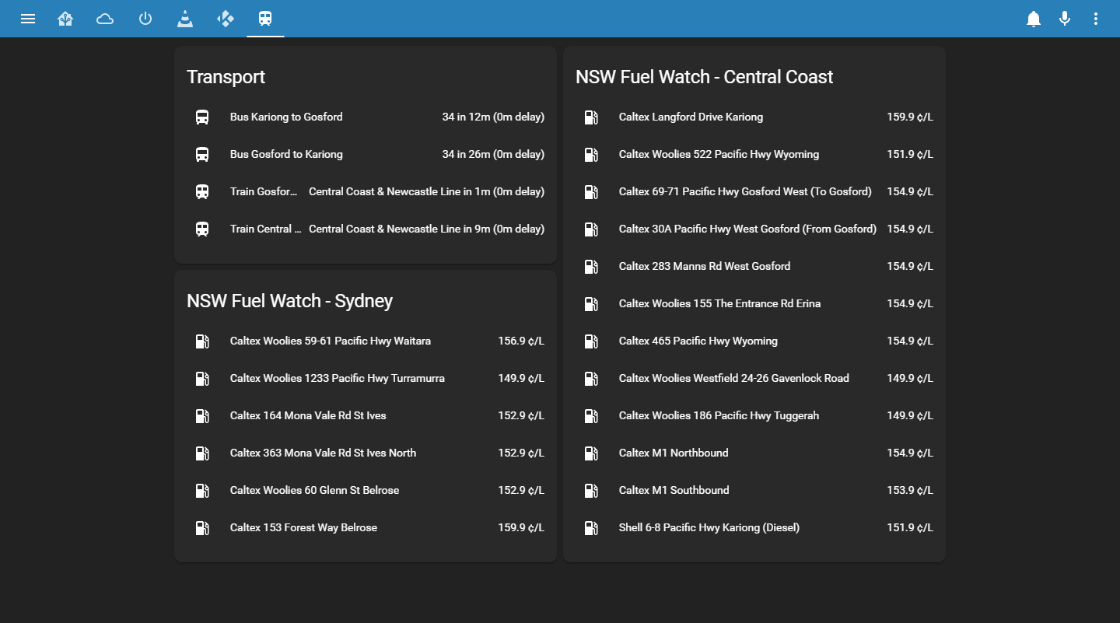Open the hamburger sidebar menu

point(28,19)
